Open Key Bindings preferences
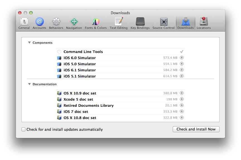This screenshot has height=160, width=241. coord(140,23)
